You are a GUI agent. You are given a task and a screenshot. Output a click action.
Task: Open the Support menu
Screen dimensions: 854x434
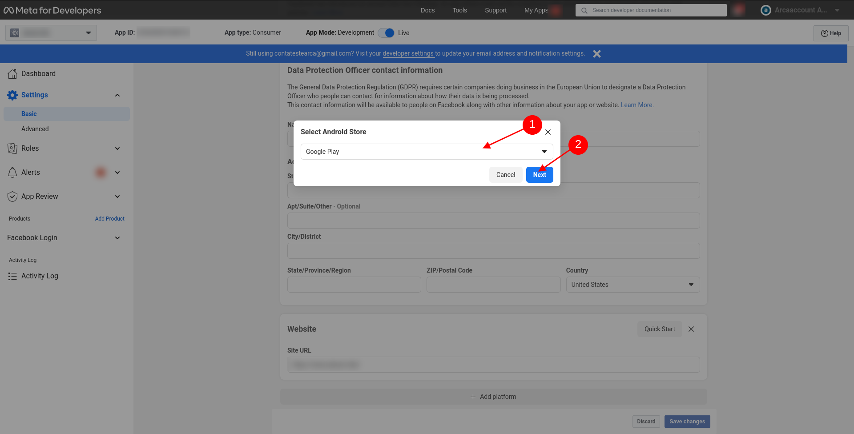[x=495, y=10]
